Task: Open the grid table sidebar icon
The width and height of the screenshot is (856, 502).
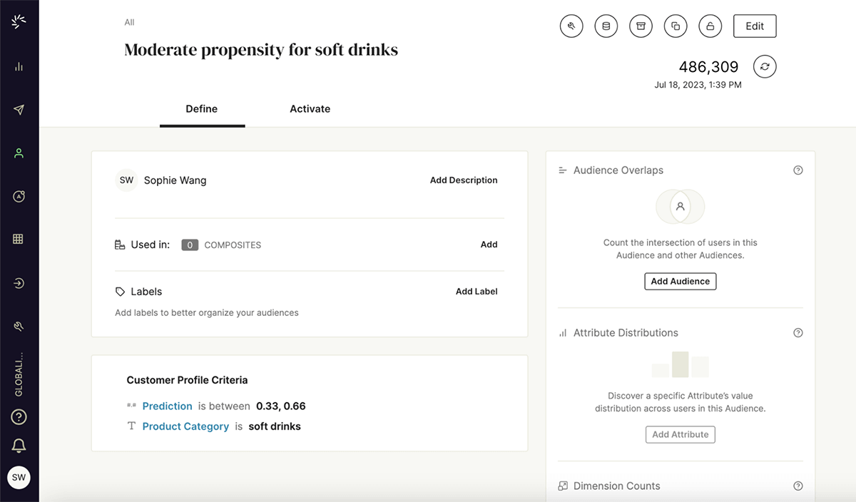Action: [x=19, y=239]
